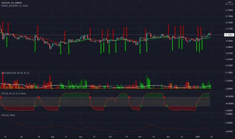Click the Oct label on the time axis
This screenshot has height=139, width=235.
point(110,137)
